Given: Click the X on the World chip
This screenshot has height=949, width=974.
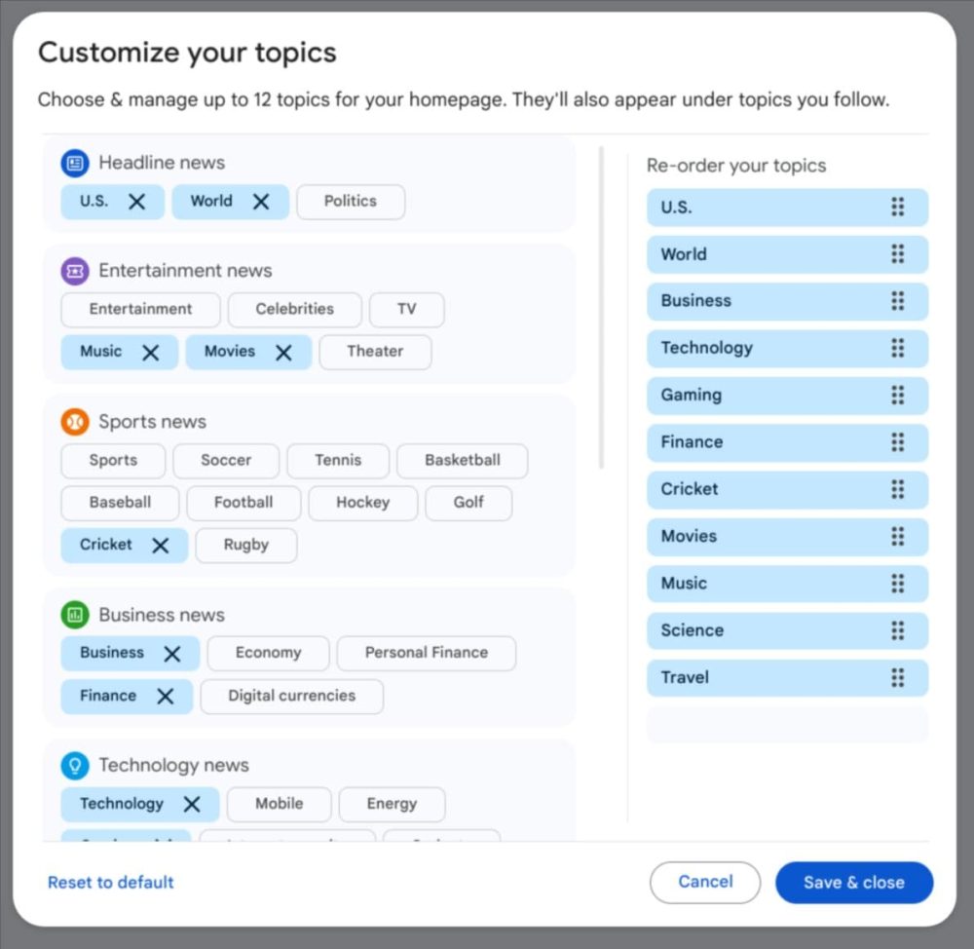Looking at the screenshot, I should pyautogui.click(x=261, y=202).
